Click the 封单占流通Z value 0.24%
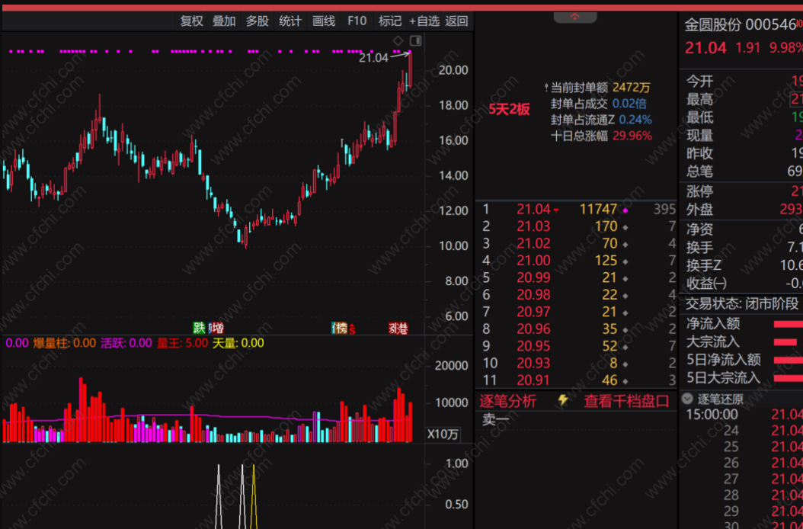803x529 pixels. click(635, 120)
